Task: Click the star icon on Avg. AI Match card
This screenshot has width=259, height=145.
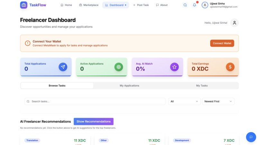Action: pyautogui.click(x=174, y=67)
